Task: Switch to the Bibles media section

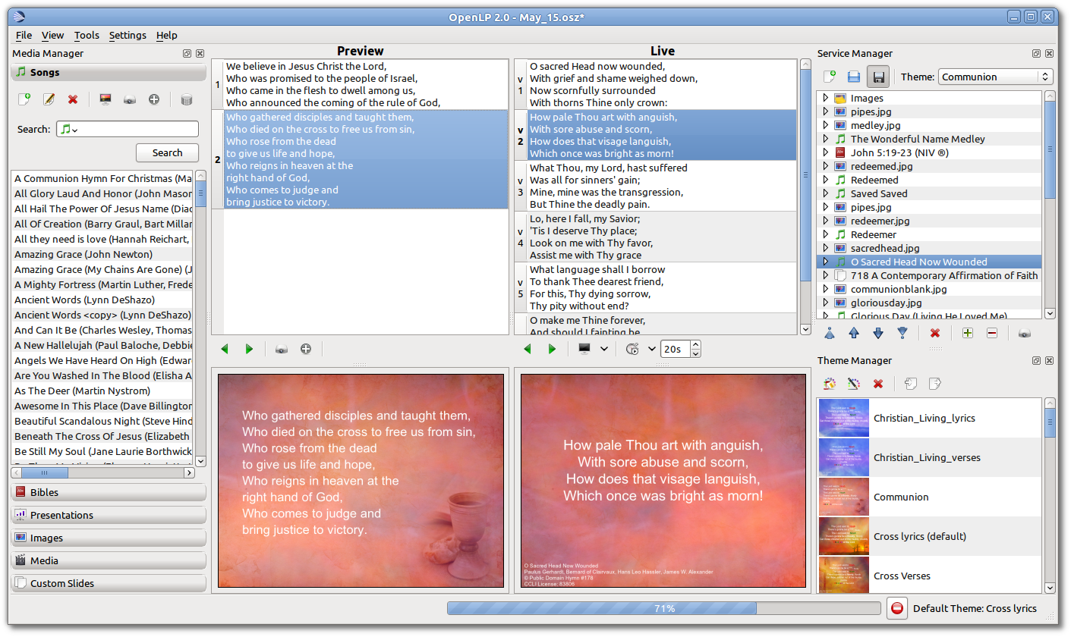Action: pyautogui.click(x=109, y=492)
